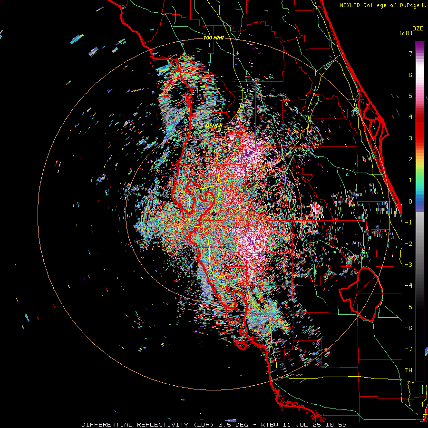Screen dimensions: 428x428
Task: Click the 1 value on the color scale
Action: [410, 180]
